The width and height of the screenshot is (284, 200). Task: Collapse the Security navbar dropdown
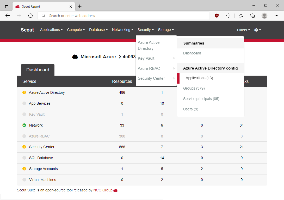[146, 30]
